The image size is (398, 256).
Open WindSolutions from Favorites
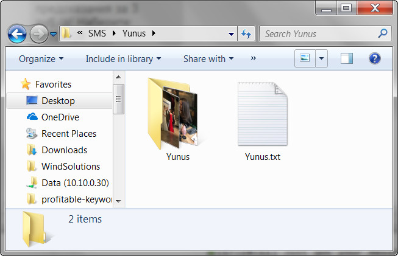[x=71, y=167]
